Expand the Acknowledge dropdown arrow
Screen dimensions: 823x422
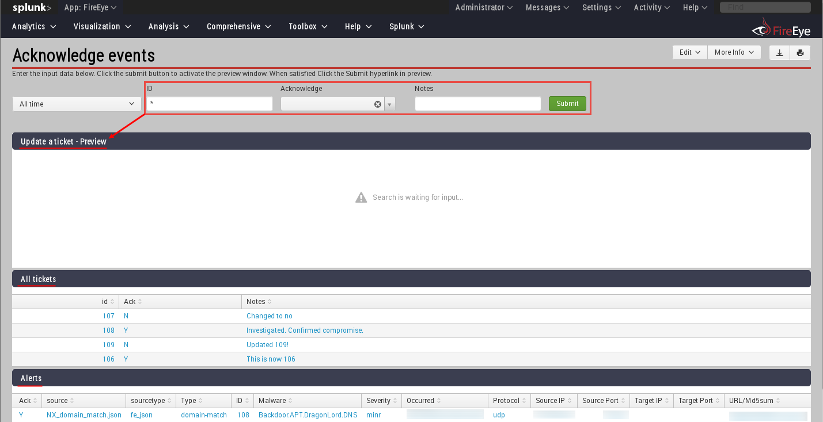point(389,104)
